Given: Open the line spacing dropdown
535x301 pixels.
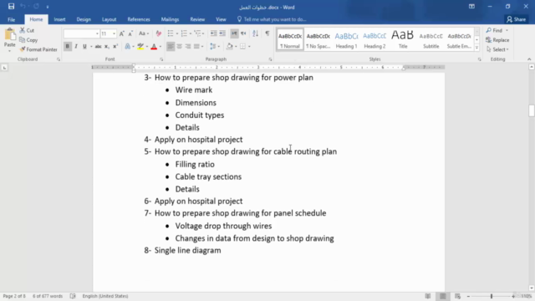Looking at the screenshot, I should 215,47.
